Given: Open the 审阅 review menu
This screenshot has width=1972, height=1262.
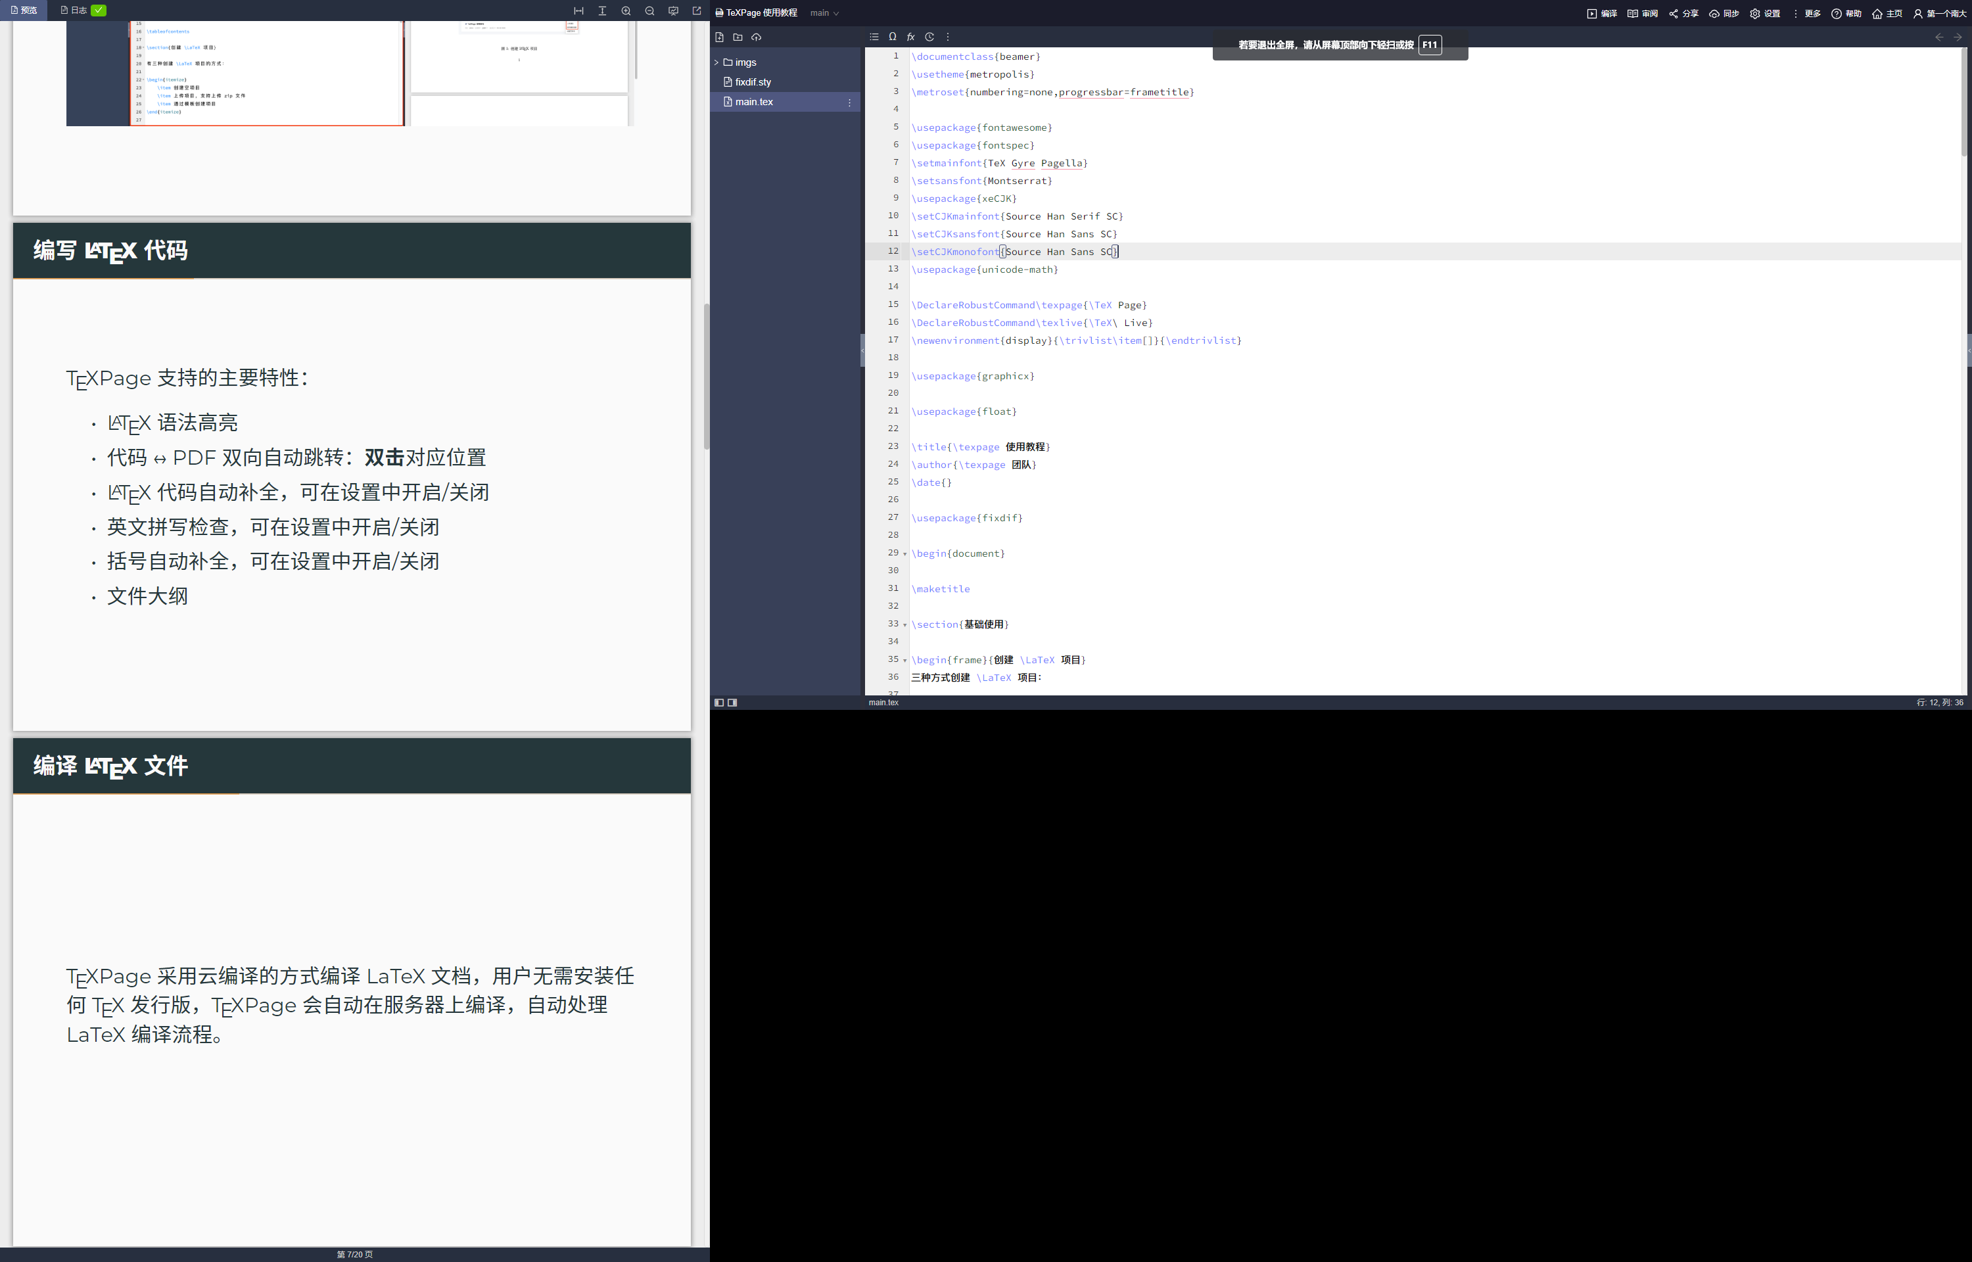Looking at the screenshot, I should (1643, 13).
